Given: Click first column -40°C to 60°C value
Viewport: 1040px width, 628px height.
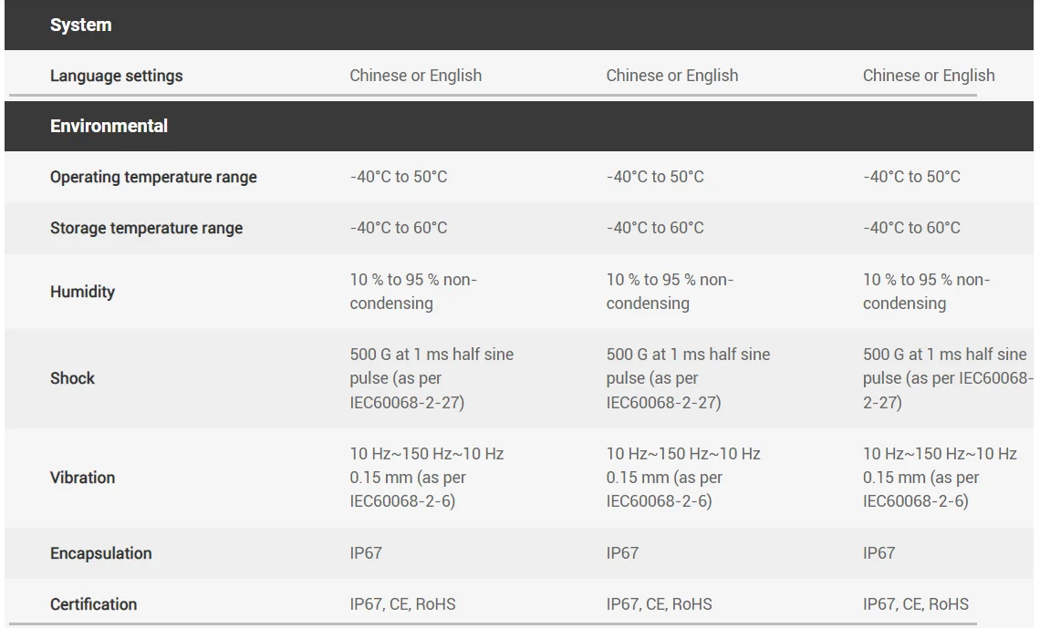Looking at the screenshot, I should 399,228.
